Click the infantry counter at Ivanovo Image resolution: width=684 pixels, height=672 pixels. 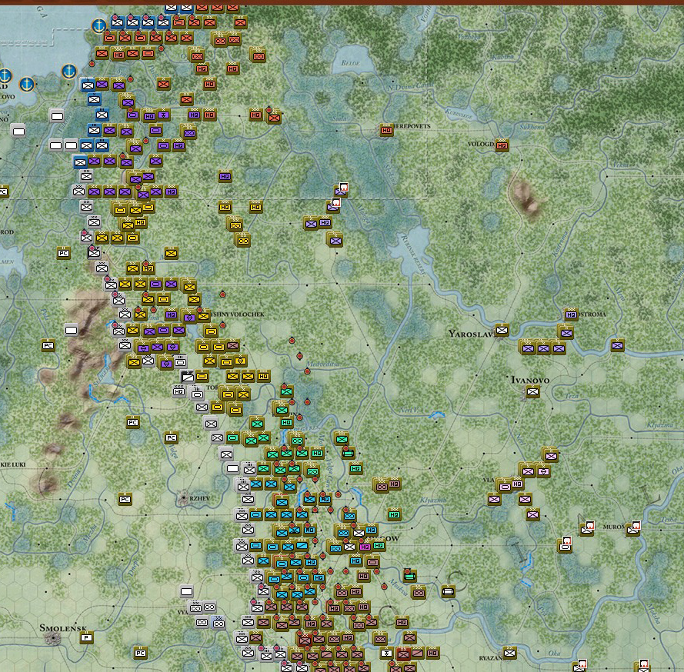(x=532, y=391)
